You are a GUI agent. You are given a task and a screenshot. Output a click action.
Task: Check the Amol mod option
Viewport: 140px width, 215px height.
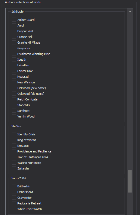[x=14, y=25]
